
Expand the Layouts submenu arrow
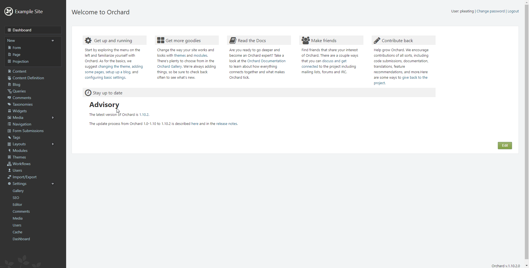coord(53,144)
